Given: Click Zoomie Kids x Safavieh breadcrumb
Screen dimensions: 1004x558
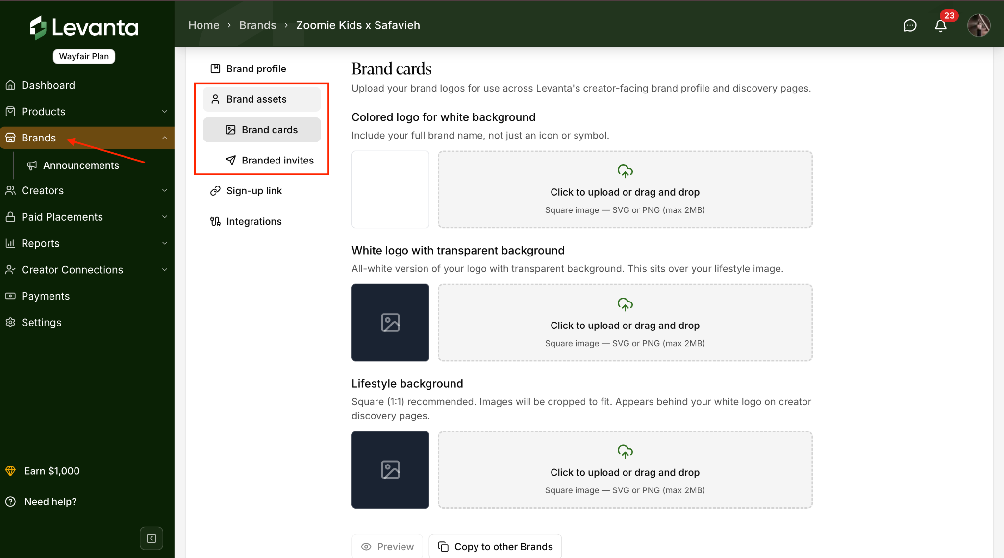Looking at the screenshot, I should coord(358,25).
